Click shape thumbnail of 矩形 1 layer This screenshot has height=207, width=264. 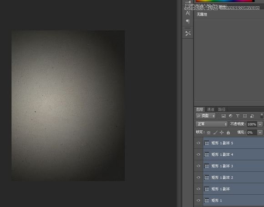coord(207,200)
